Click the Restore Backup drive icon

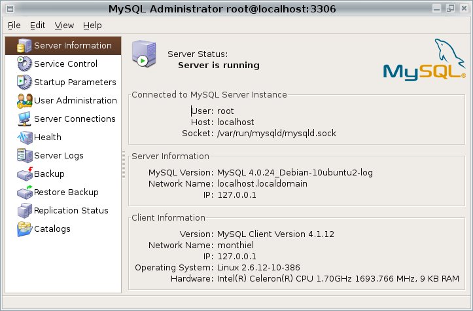(24, 192)
